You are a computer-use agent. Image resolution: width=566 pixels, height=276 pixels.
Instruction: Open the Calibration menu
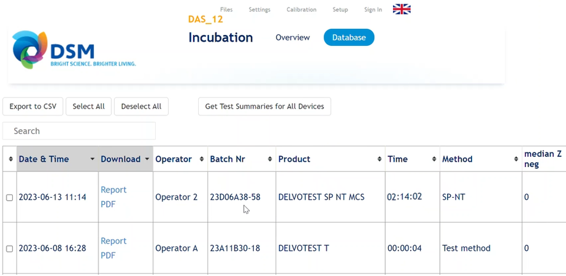pyautogui.click(x=301, y=10)
